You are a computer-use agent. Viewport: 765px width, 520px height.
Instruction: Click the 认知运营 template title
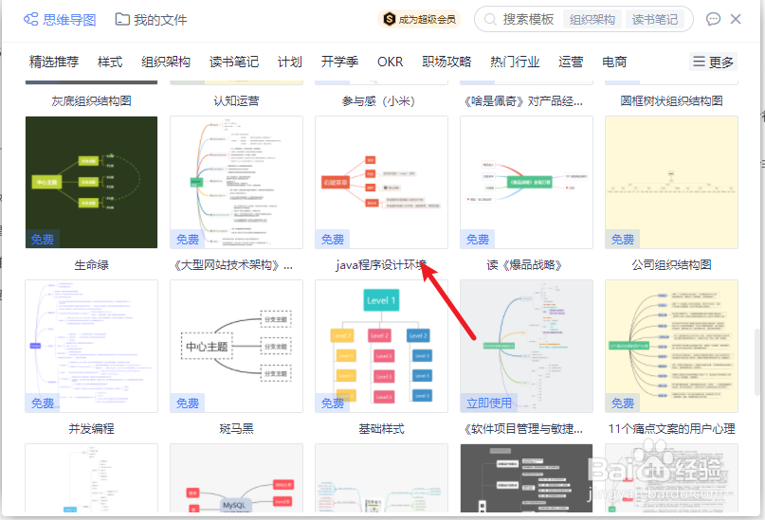click(237, 101)
